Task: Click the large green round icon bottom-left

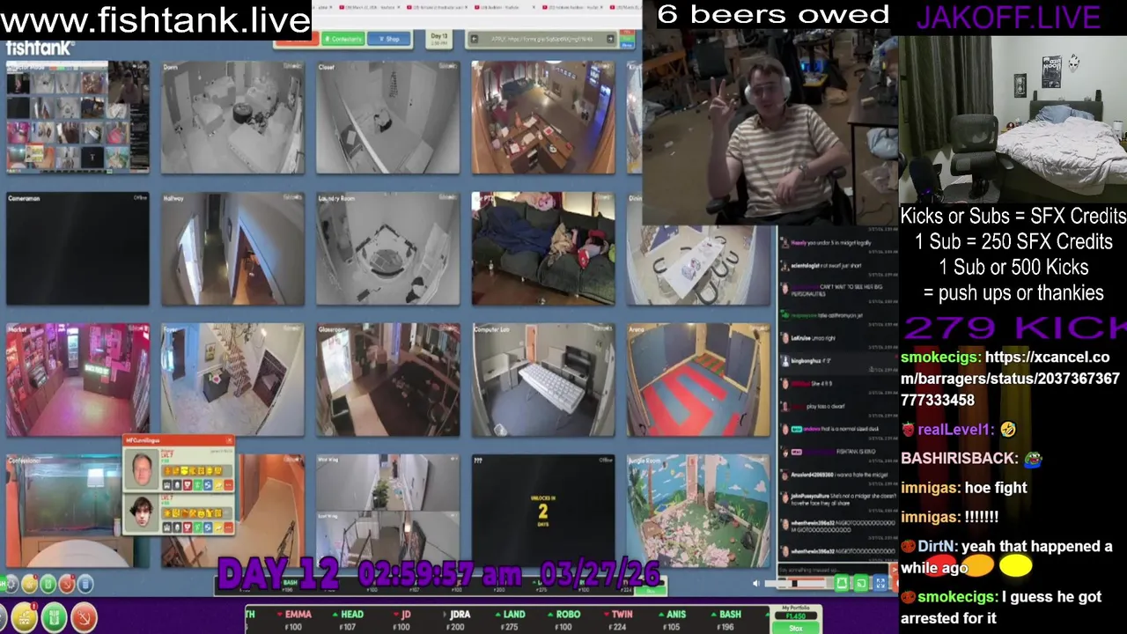Action: (54, 617)
